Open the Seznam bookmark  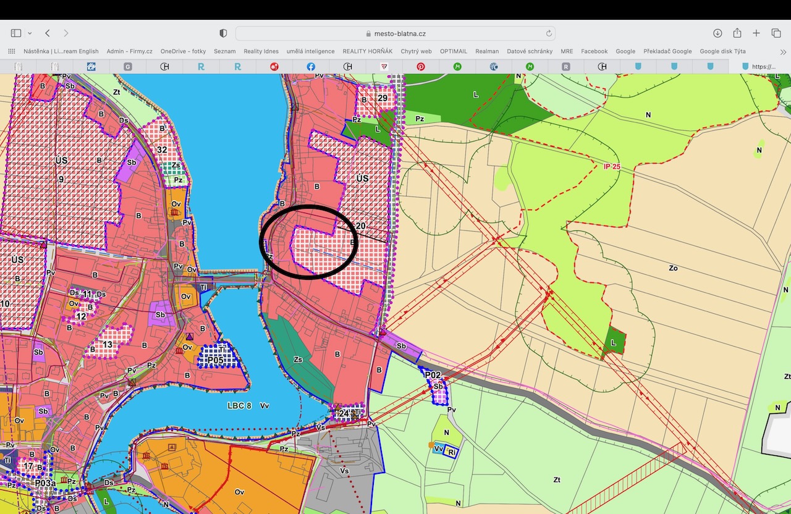coord(225,51)
